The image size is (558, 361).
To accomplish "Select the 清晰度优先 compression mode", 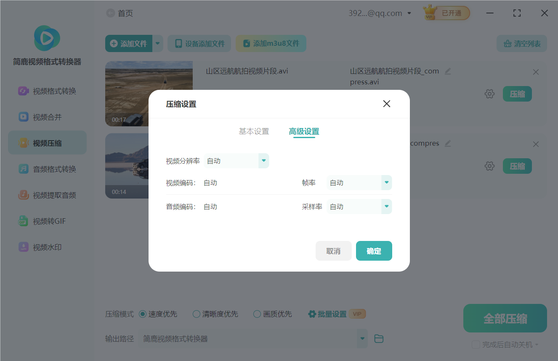I will click(x=196, y=314).
